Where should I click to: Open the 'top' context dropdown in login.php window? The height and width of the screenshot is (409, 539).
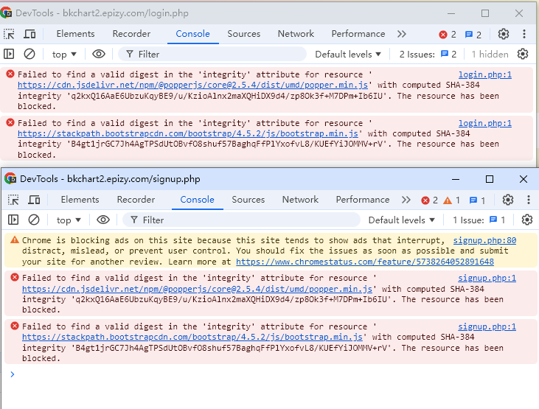(65, 54)
